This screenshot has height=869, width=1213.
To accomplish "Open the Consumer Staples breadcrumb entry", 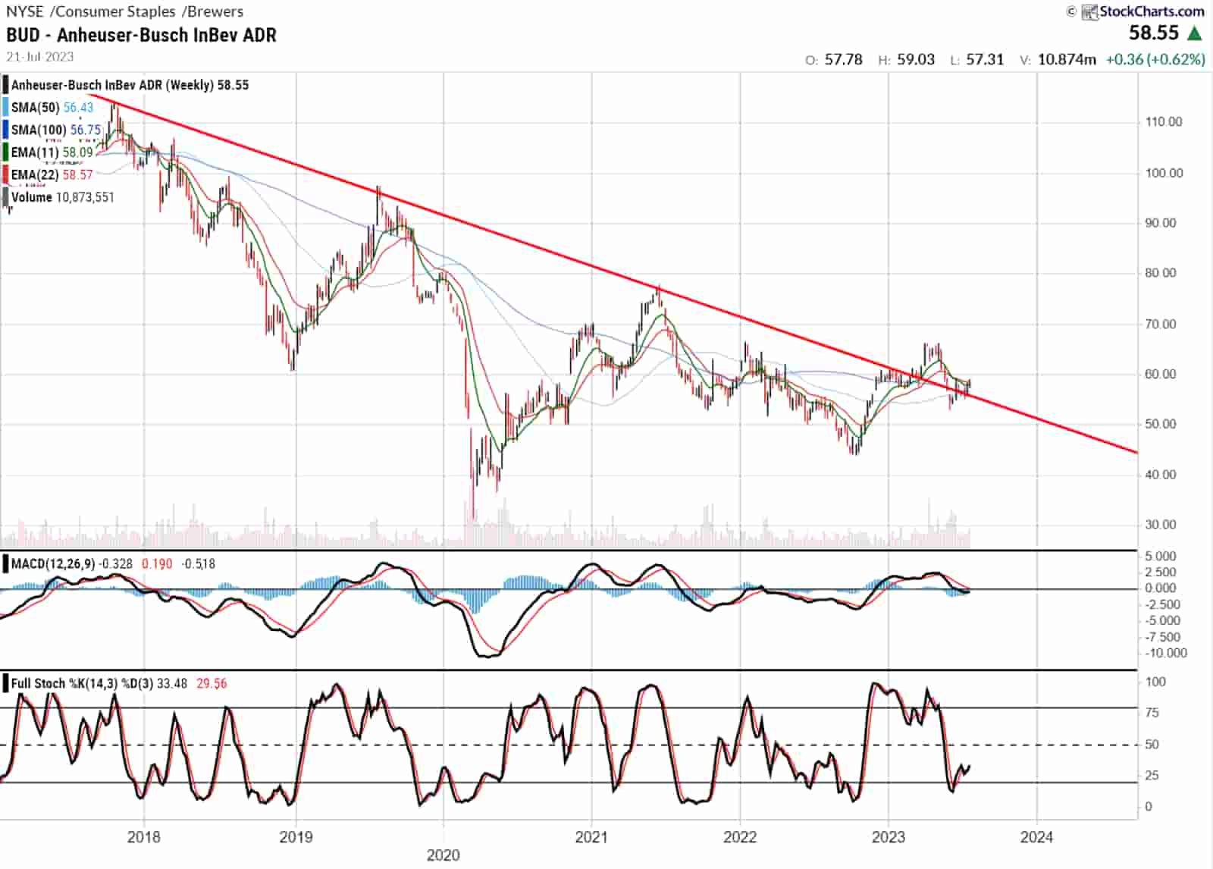I will coord(112,11).
